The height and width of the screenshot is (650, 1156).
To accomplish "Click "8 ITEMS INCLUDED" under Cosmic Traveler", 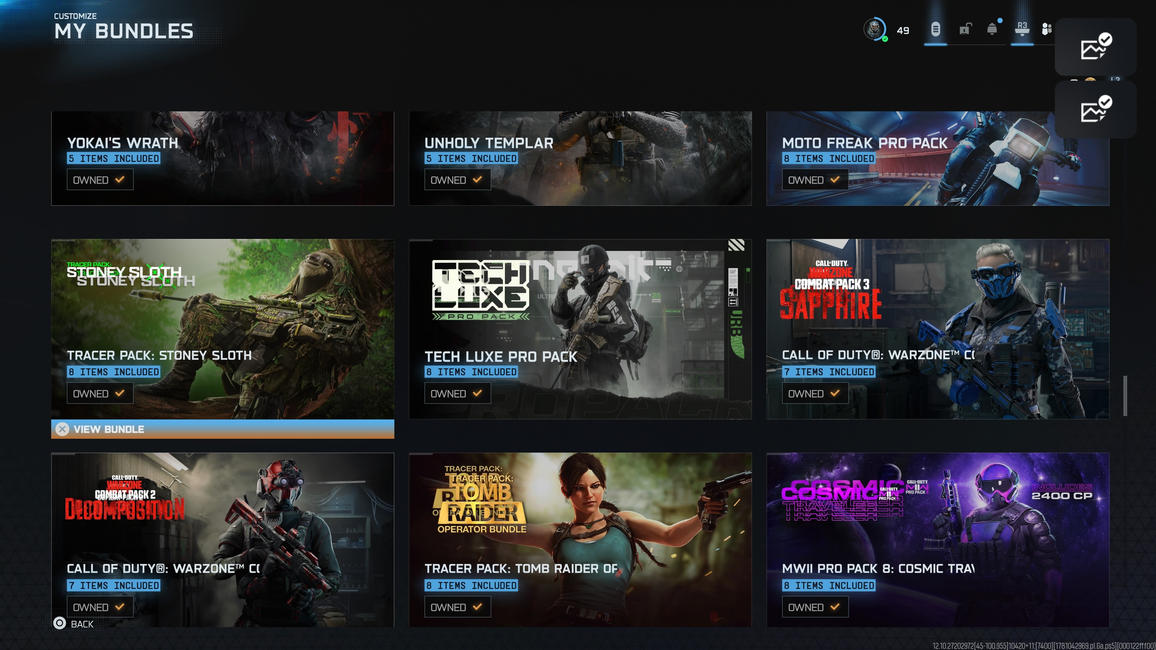I will click(829, 585).
